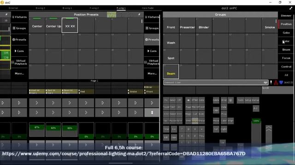This screenshot has height=165, width=295.
Task: Switch to the B-wing 2 tab
Action: click(x=40, y=8)
